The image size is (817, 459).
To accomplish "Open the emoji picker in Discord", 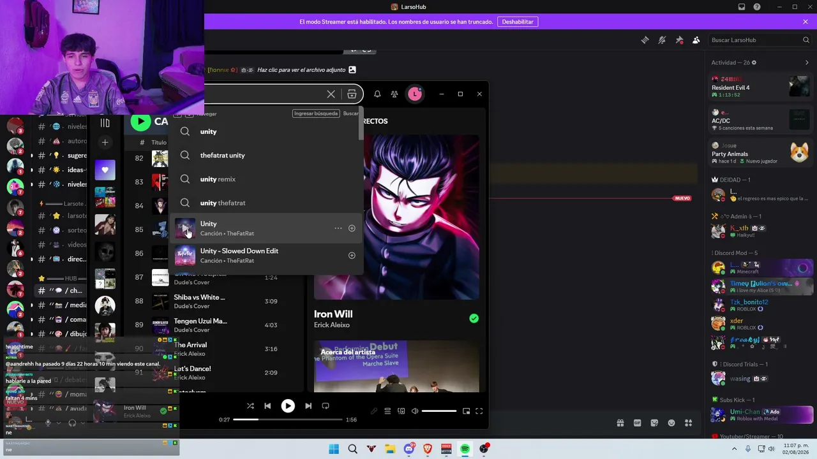I will pyautogui.click(x=671, y=423).
